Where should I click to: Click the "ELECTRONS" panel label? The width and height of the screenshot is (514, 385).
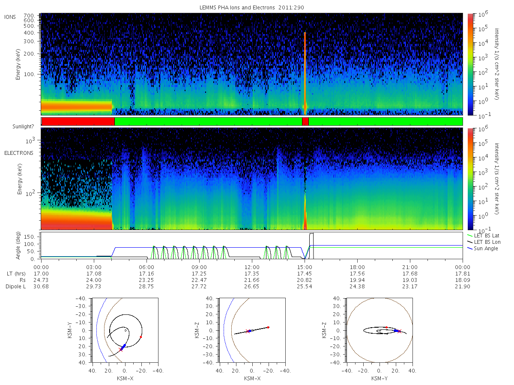pos(18,153)
